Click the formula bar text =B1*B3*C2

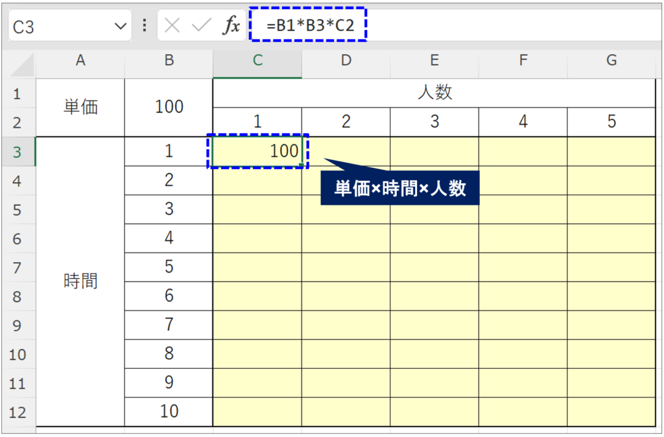click(310, 25)
